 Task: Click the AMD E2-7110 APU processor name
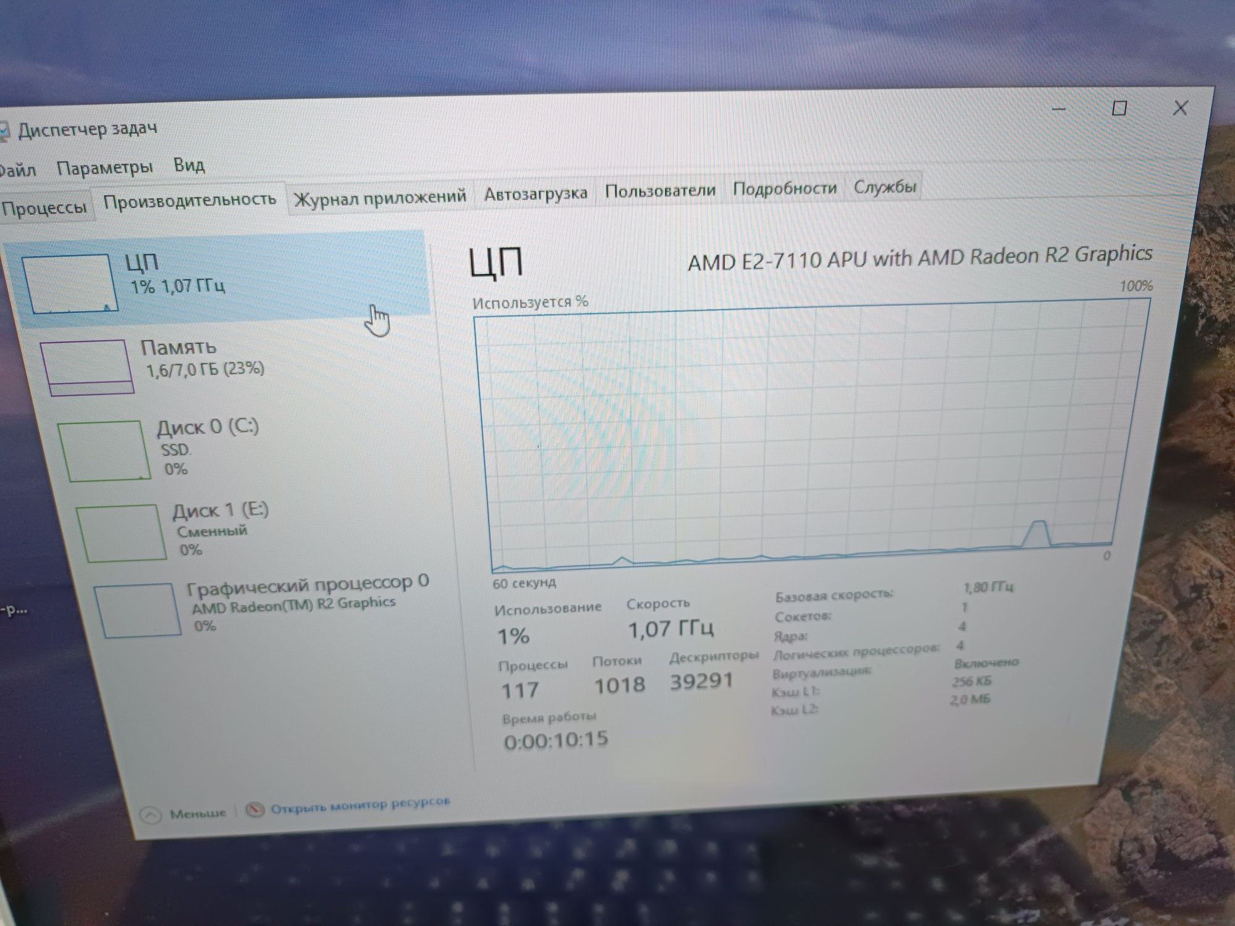pos(920,257)
